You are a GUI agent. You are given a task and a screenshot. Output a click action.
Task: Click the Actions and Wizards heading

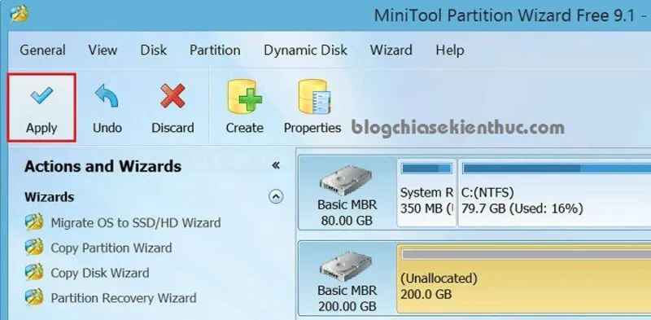103,166
